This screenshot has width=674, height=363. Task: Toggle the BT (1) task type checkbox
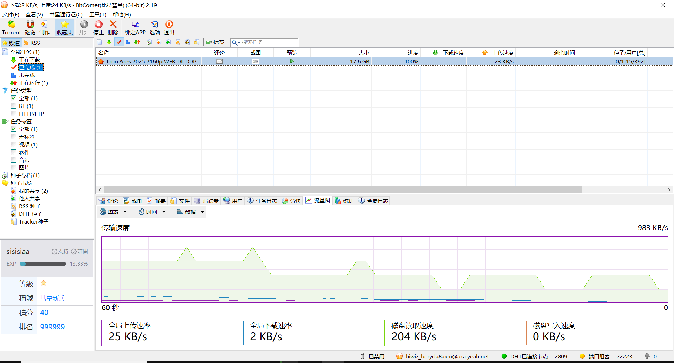[x=14, y=106]
